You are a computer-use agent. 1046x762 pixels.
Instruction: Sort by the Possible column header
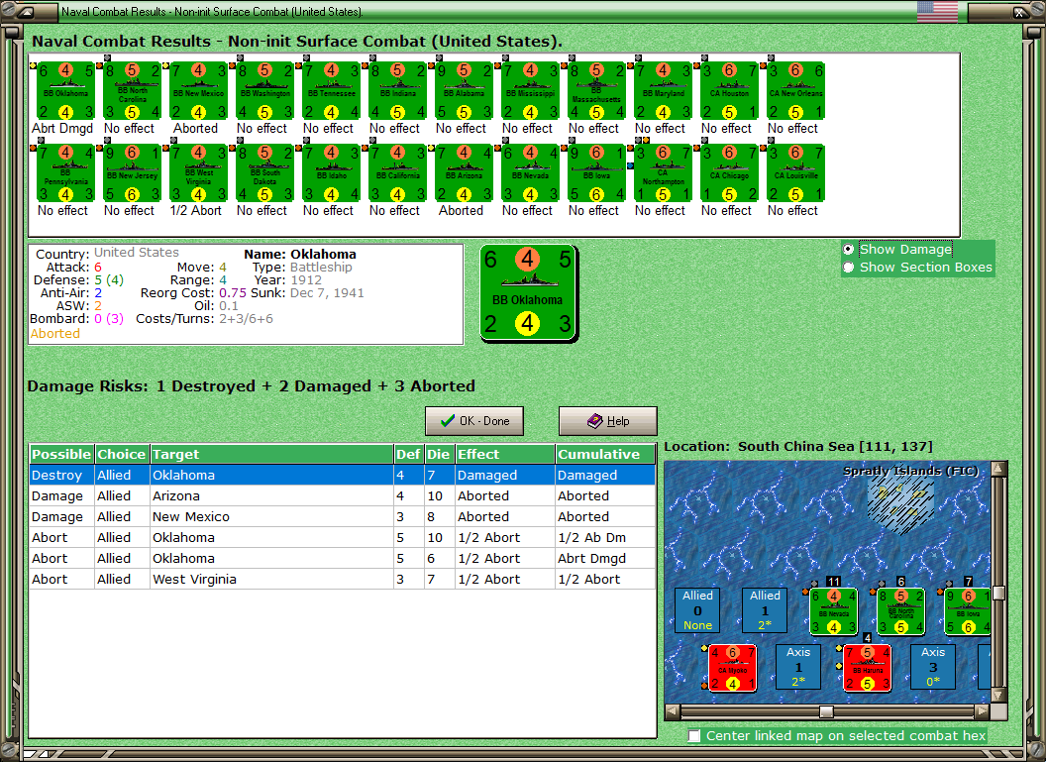click(x=61, y=455)
